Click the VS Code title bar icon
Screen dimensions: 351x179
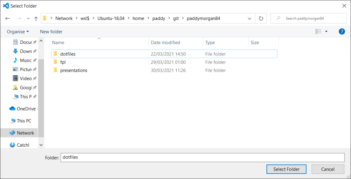click(x=6, y=6)
